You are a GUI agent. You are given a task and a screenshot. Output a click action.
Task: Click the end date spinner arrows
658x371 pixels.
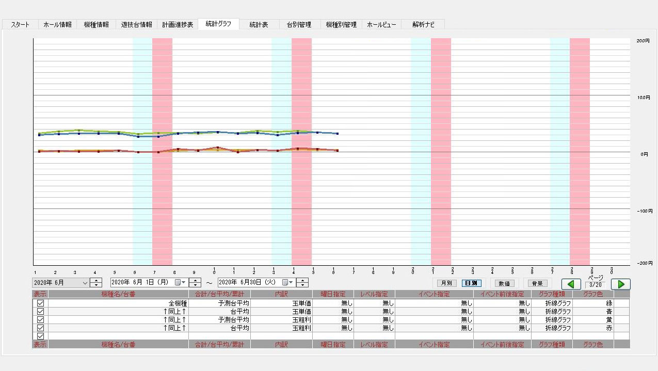(302, 283)
